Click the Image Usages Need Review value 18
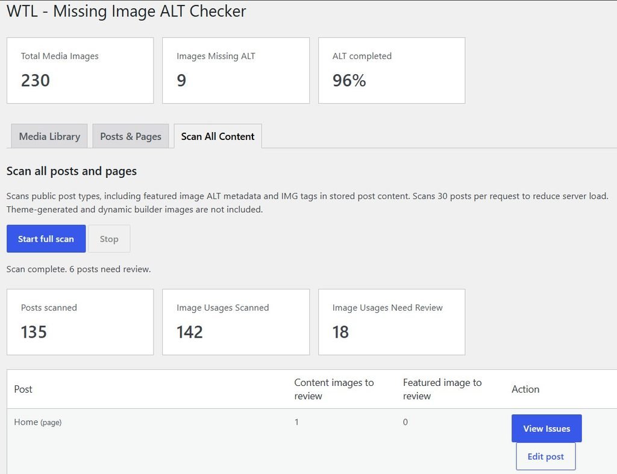617x474 pixels. [x=340, y=332]
